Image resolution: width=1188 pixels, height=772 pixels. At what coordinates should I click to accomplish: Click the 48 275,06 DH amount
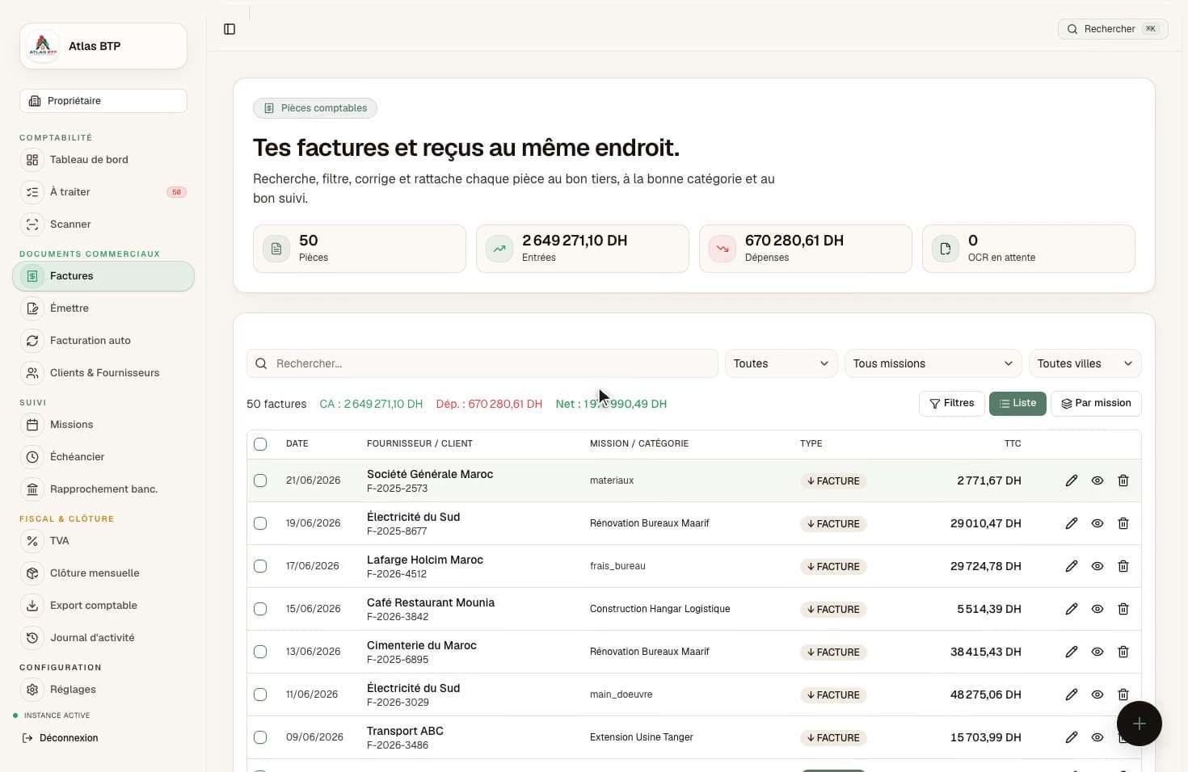[986, 694]
